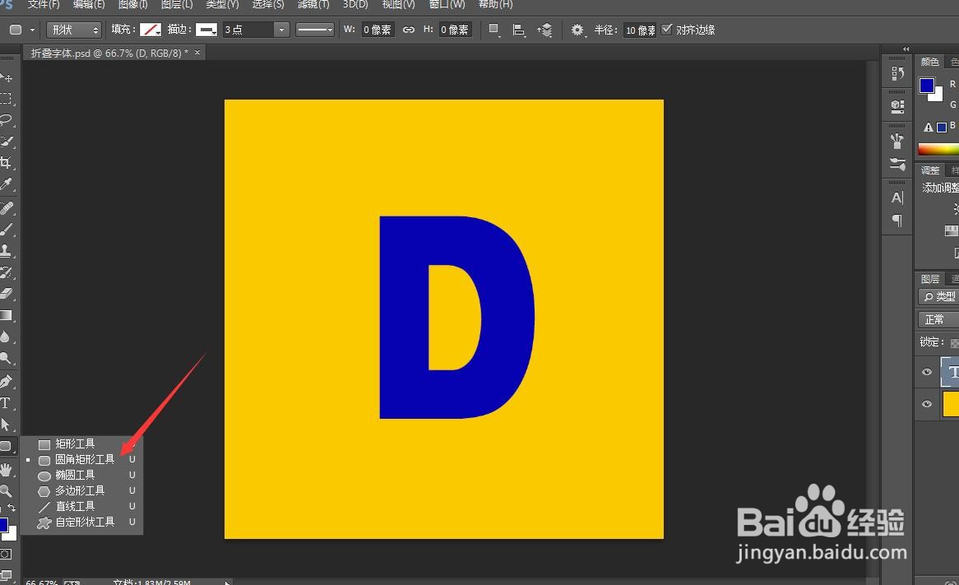The image size is (959, 585).
Task: Open the gear geometry options dropdown
Action: [x=578, y=30]
